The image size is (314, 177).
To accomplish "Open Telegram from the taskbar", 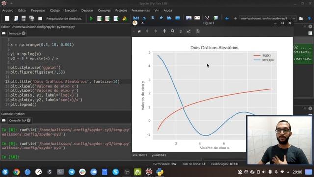I will click(x=72, y=172).
